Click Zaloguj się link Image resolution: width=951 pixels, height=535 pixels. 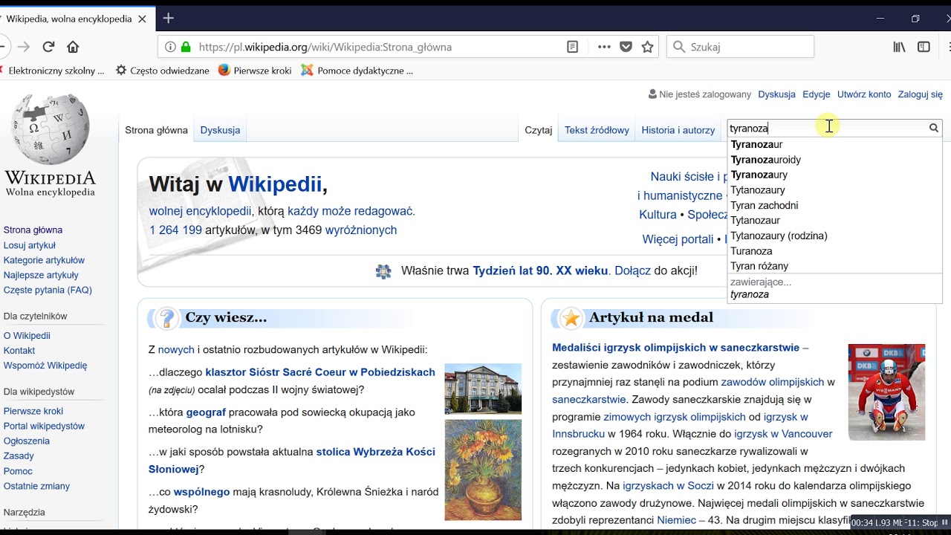click(920, 94)
